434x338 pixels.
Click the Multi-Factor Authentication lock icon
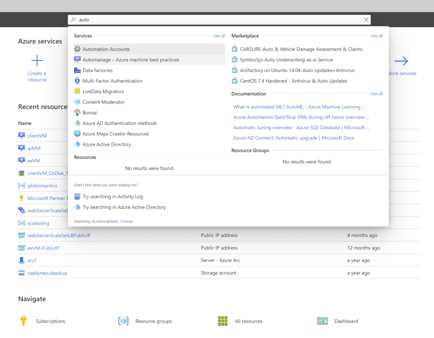pos(77,81)
